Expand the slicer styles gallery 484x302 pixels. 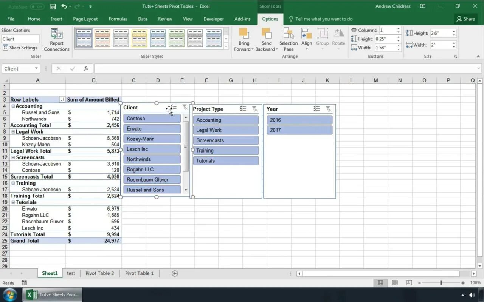(226, 46)
